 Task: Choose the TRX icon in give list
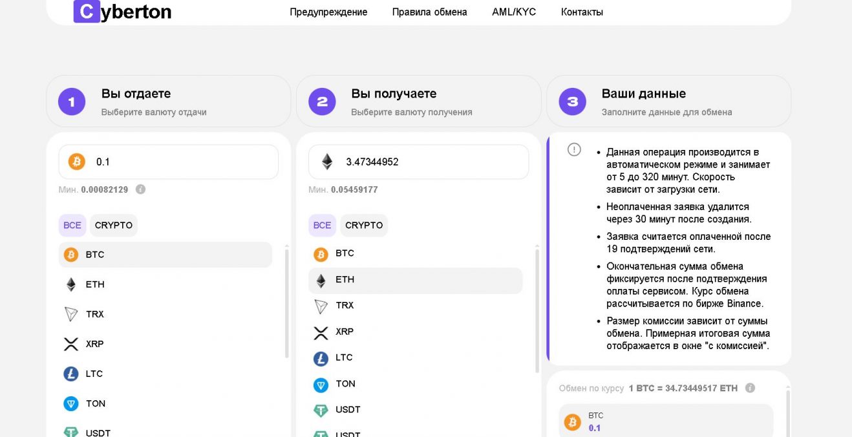[x=71, y=314]
